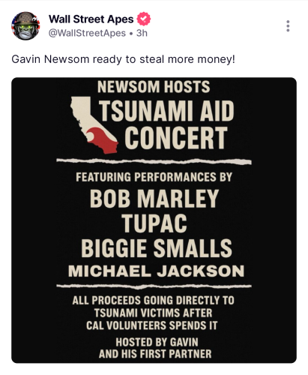This screenshot has height=375, width=308.
Task: Click the 'NEWSOM HOSTS' heading in image
Action: [154, 87]
